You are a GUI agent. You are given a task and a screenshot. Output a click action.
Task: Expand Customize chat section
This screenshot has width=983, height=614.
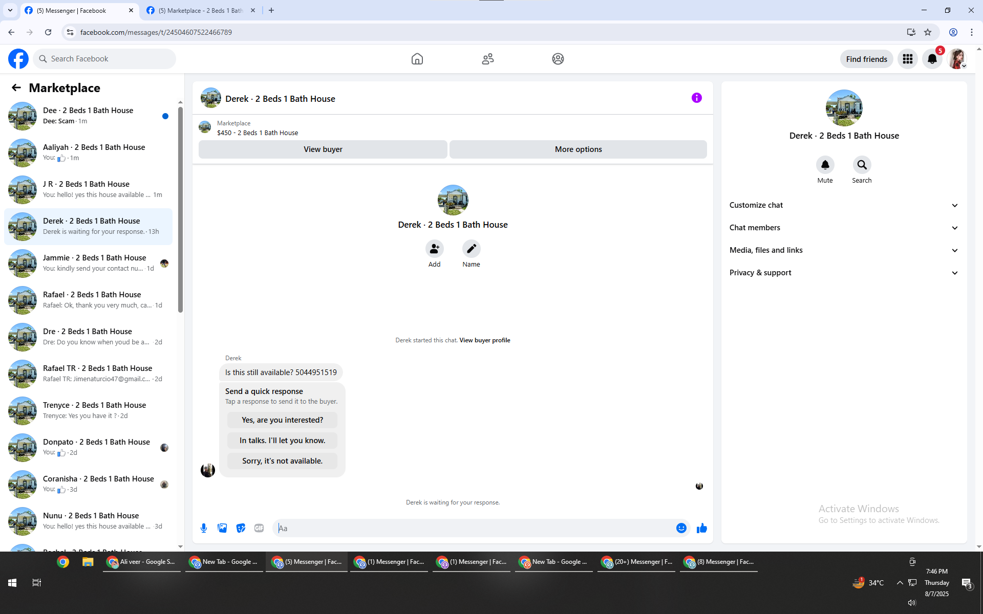[844, 205]
